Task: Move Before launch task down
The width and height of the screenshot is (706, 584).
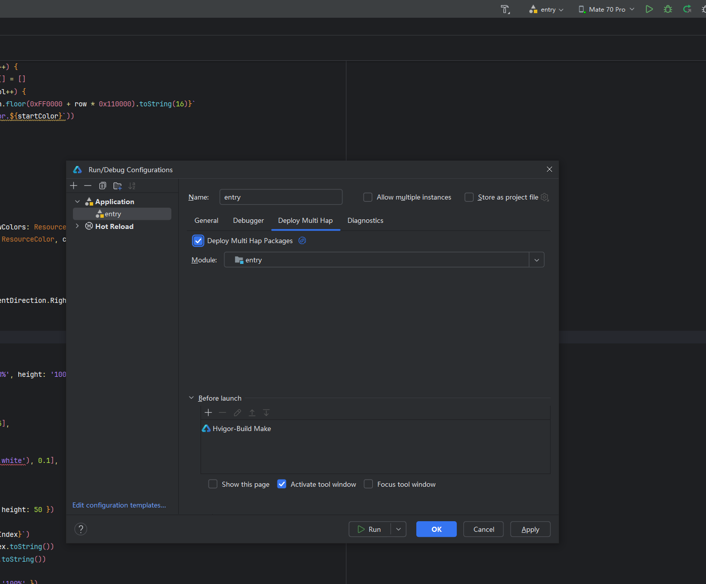Action: [266, 412]
